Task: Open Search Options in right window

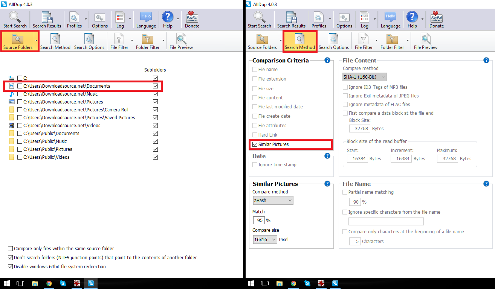Action: [x=334, y=41]
